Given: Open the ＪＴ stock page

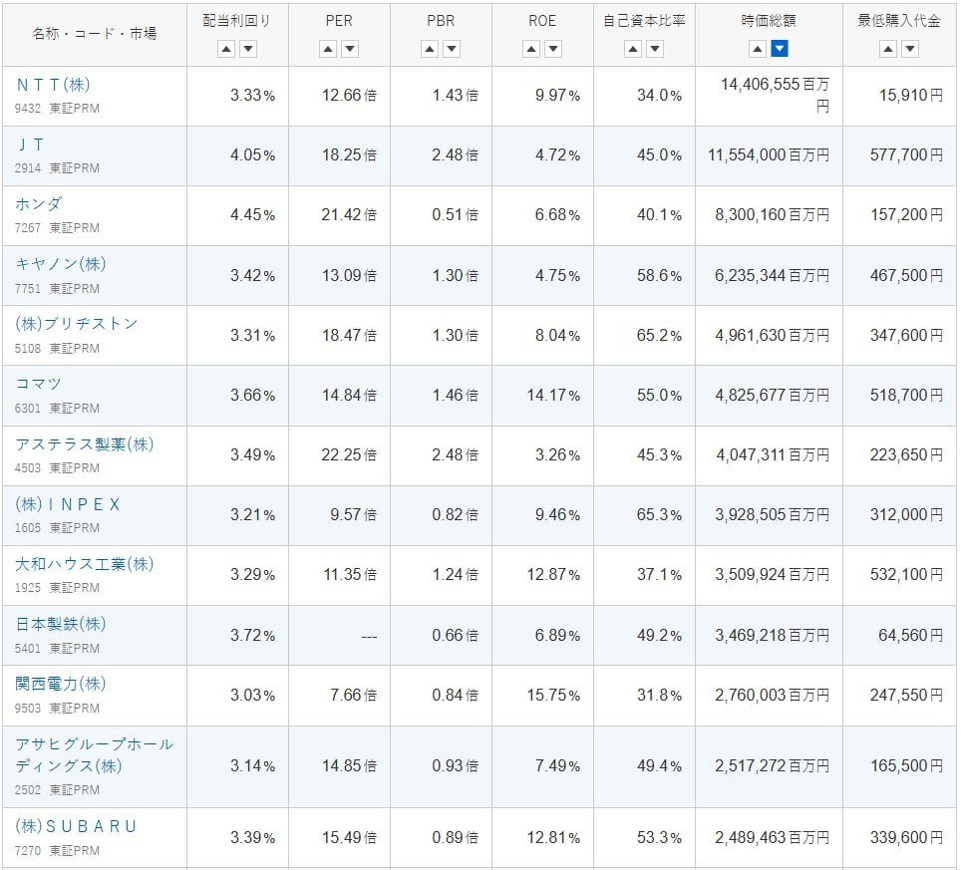Looking at the screenshot, I should [30, 145].
